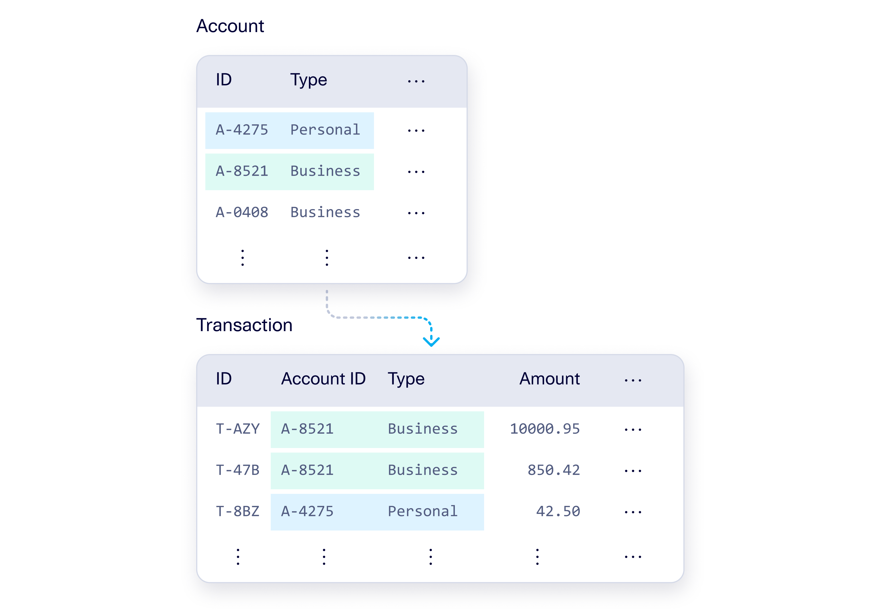Select the green-highlighted A-8521 row in the Account table

coord(289,171)
